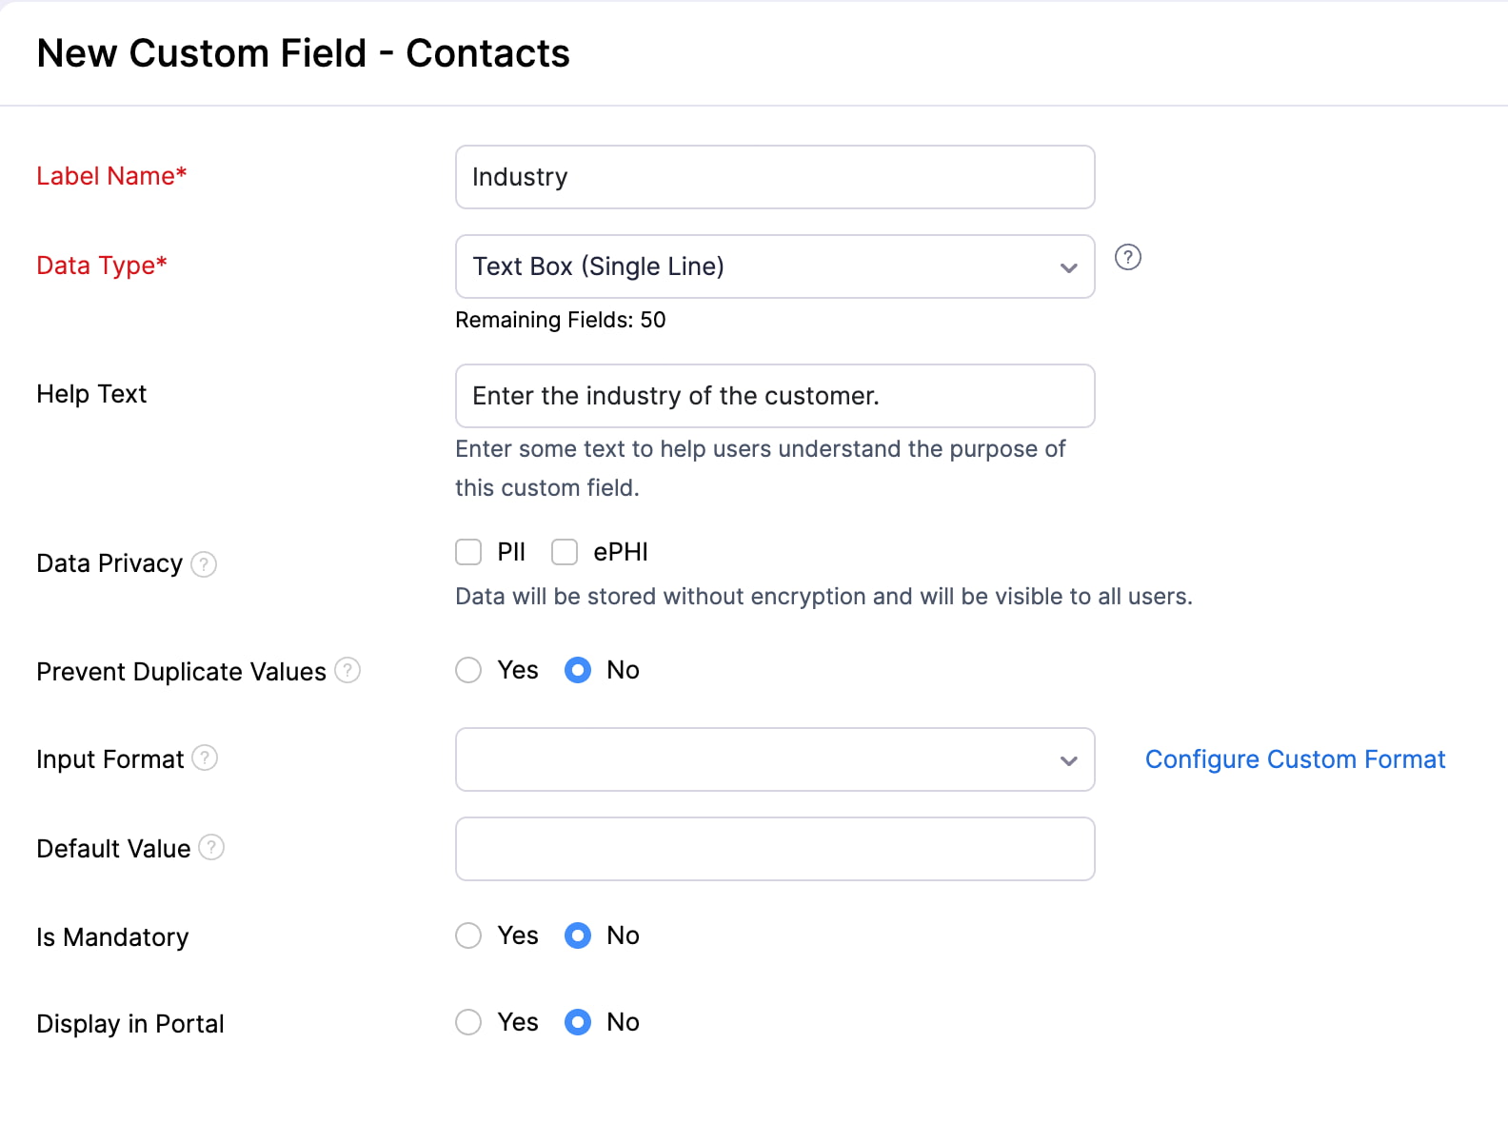This screenshot has height=1142, width=1508.
Task: Click the Prevent Duplicate Values help icon
Action: 348,670
